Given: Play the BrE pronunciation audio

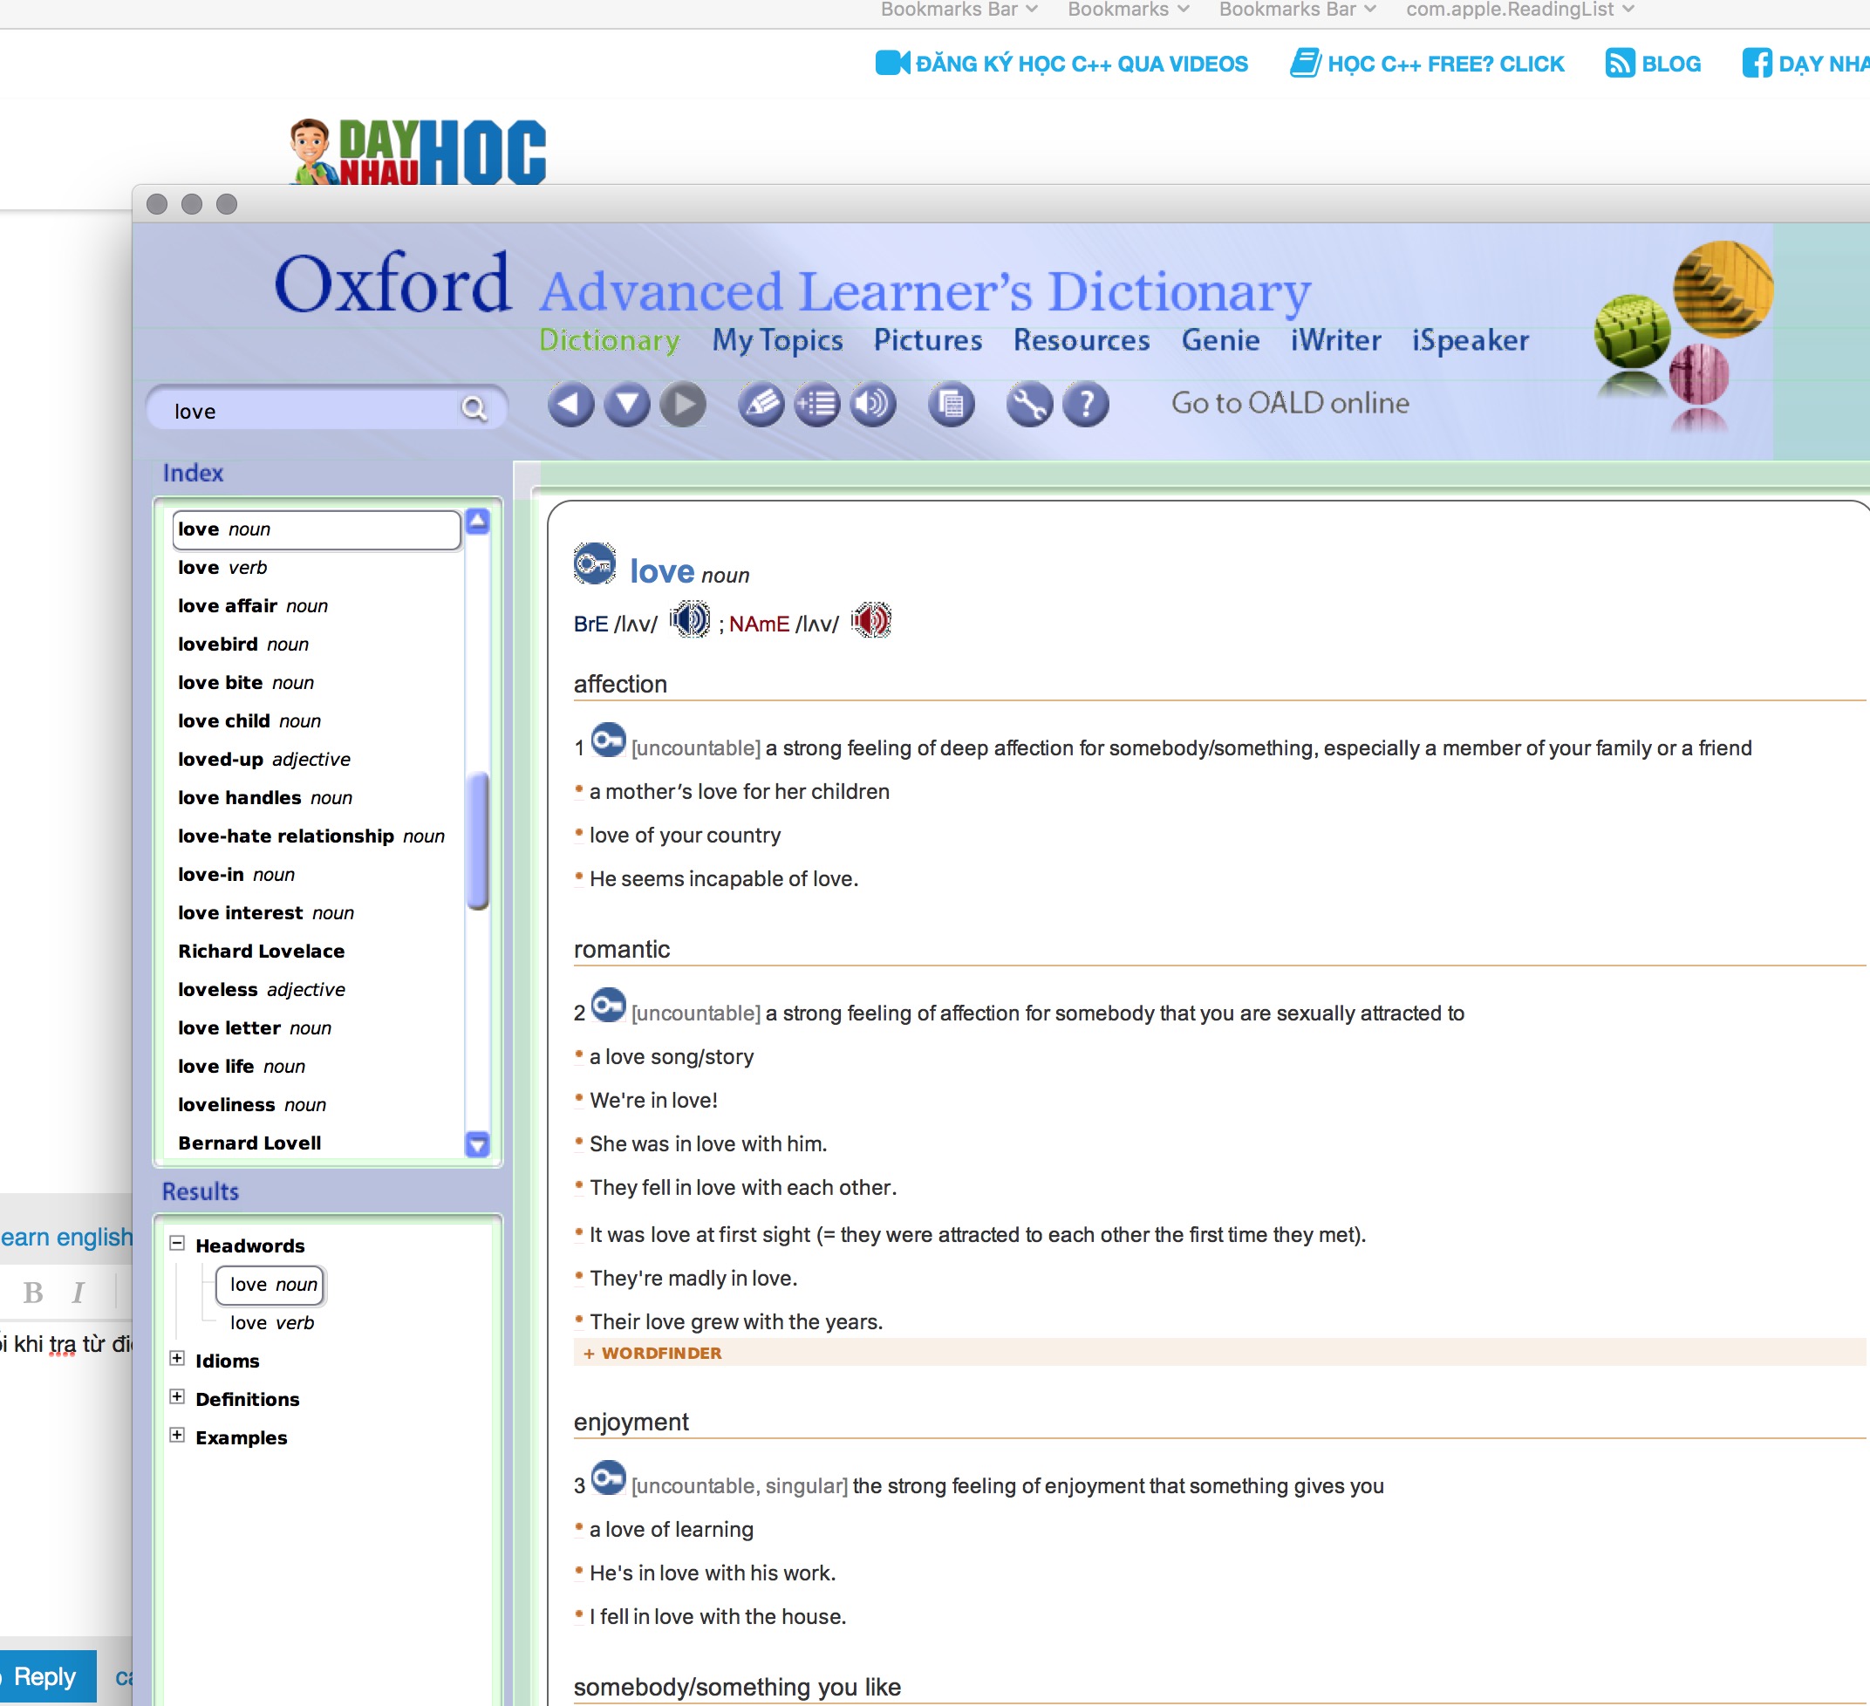Looking at the screenshot, I should point(690,619).
